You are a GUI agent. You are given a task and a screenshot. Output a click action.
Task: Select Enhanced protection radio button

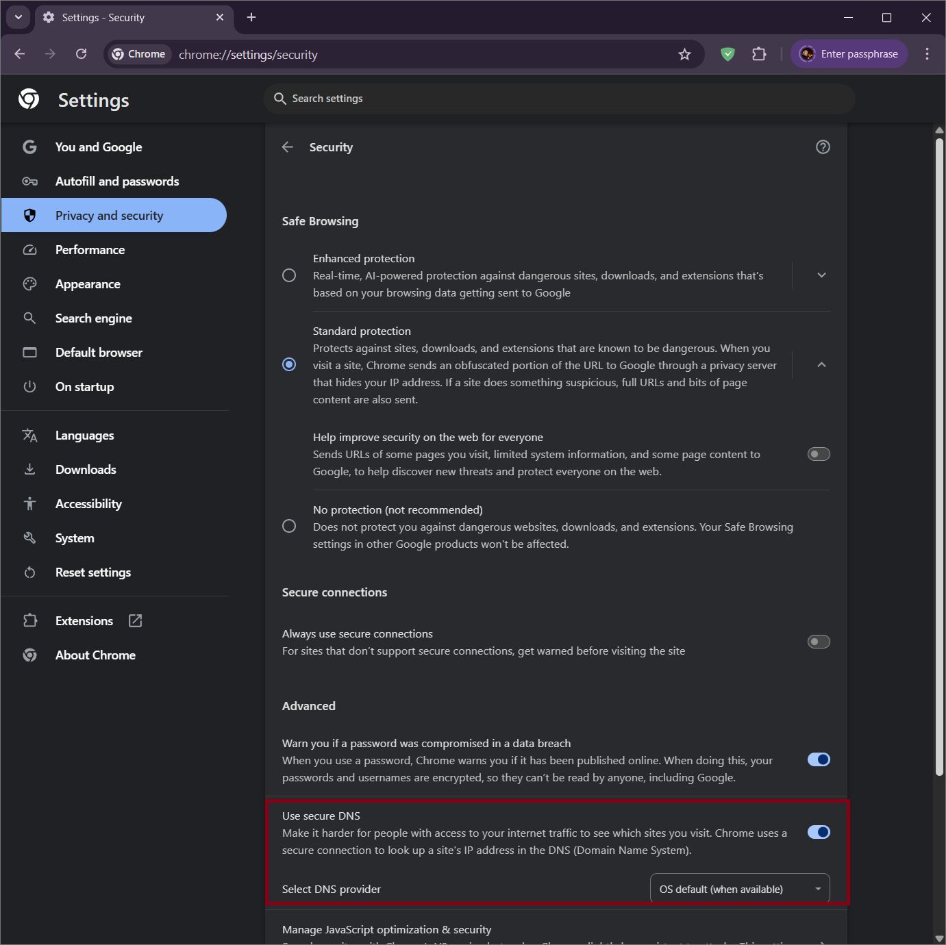click(289, 275)
